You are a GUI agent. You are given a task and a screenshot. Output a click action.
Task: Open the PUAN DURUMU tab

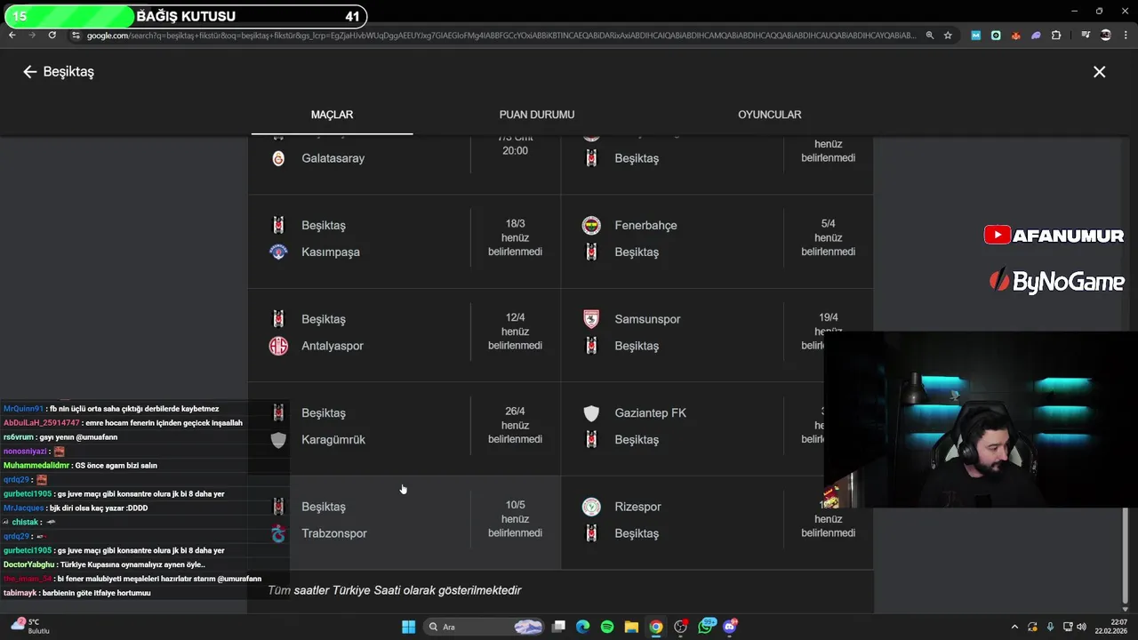click(x=537, y=115)
